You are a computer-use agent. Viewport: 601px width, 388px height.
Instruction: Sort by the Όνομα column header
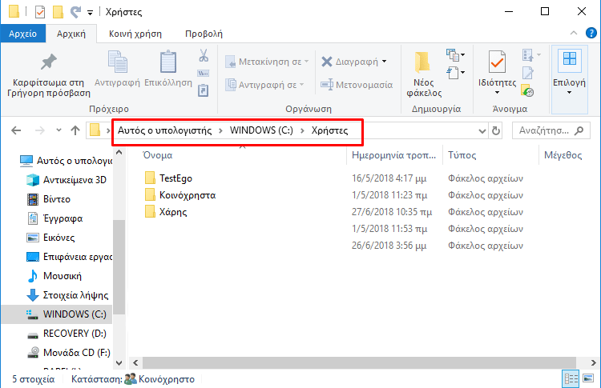(157, 155)
